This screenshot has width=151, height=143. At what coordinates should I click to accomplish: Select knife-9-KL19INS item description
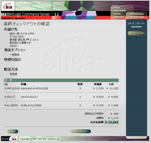coord(31,105)
